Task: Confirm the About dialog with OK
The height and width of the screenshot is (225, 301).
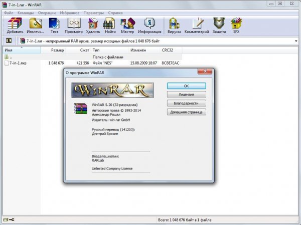Action: pyautogui.click(x=187, y=86)
